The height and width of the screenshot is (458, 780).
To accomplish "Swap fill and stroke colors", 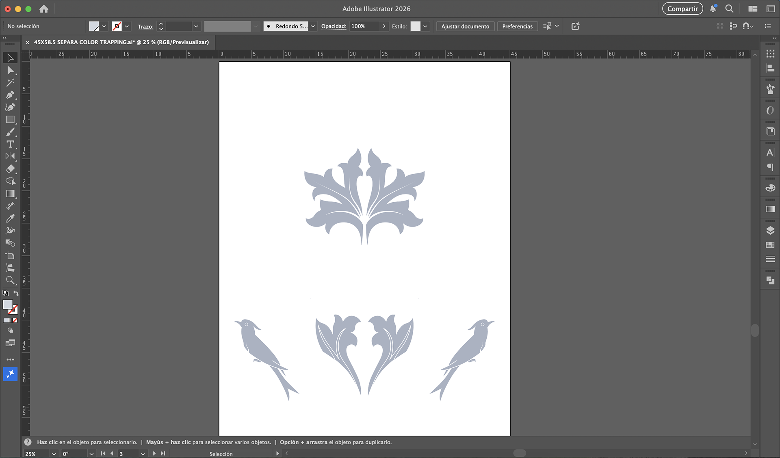I will pyautogui.click(x=16, y=293).
